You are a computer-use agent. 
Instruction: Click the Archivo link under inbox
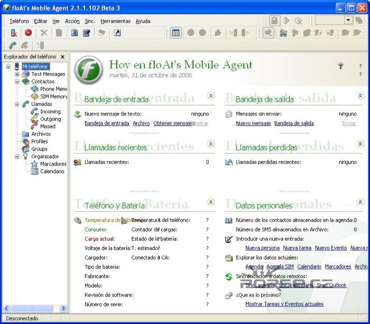[x=141, y=123]
